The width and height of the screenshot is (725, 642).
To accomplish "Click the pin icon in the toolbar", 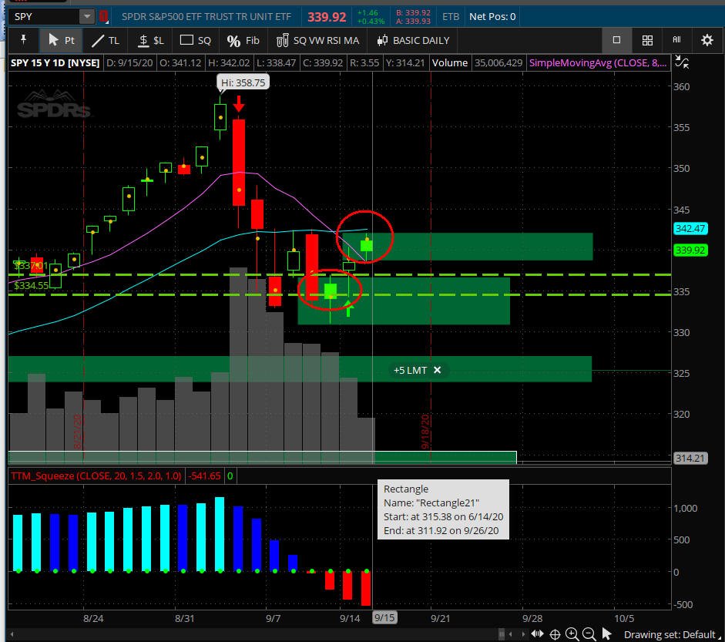I will coord(23,40).
